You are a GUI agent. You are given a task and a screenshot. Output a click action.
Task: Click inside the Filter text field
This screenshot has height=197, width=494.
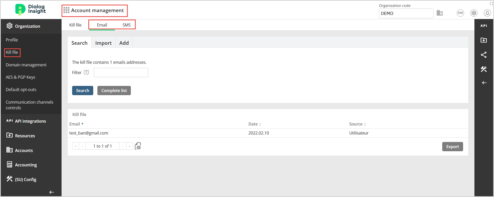click(121, 72)
